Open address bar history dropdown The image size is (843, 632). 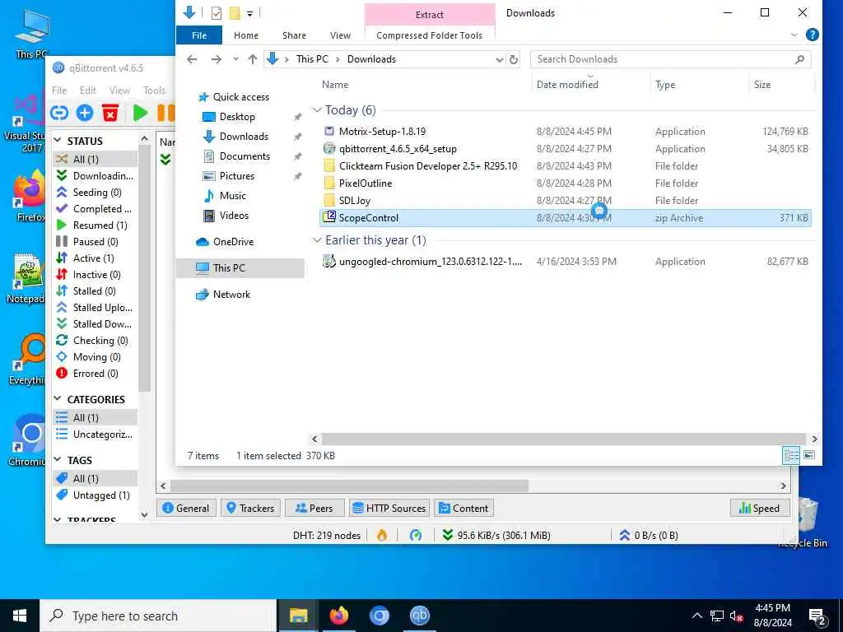click(x=500, y=59)
